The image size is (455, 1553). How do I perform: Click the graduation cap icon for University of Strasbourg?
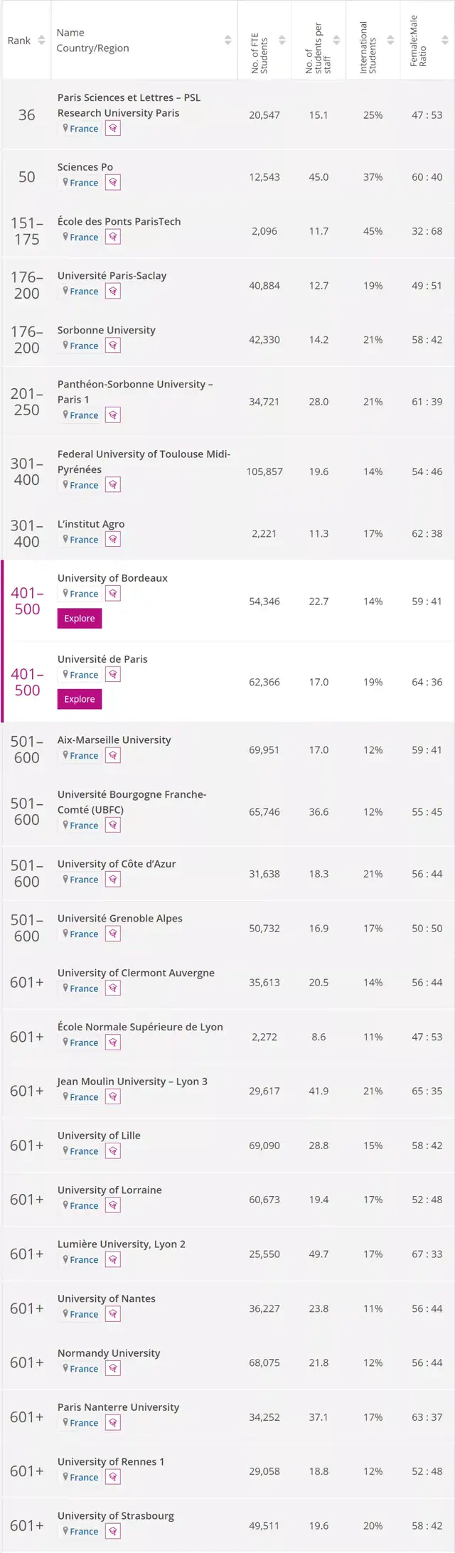pos(113,1532)
